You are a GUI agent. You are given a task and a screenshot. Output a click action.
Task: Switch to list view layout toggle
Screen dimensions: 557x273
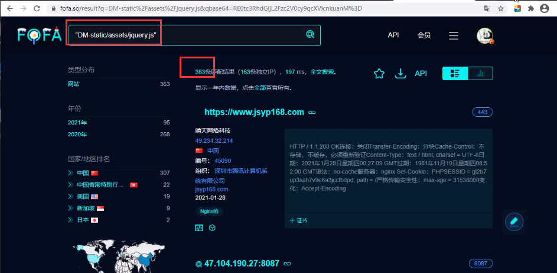455,74
